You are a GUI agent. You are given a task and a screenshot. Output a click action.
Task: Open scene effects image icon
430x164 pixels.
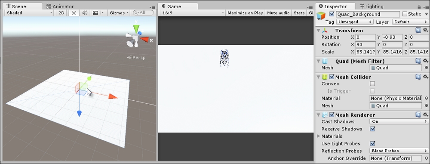pyautogui.click(x=95, y=13)
